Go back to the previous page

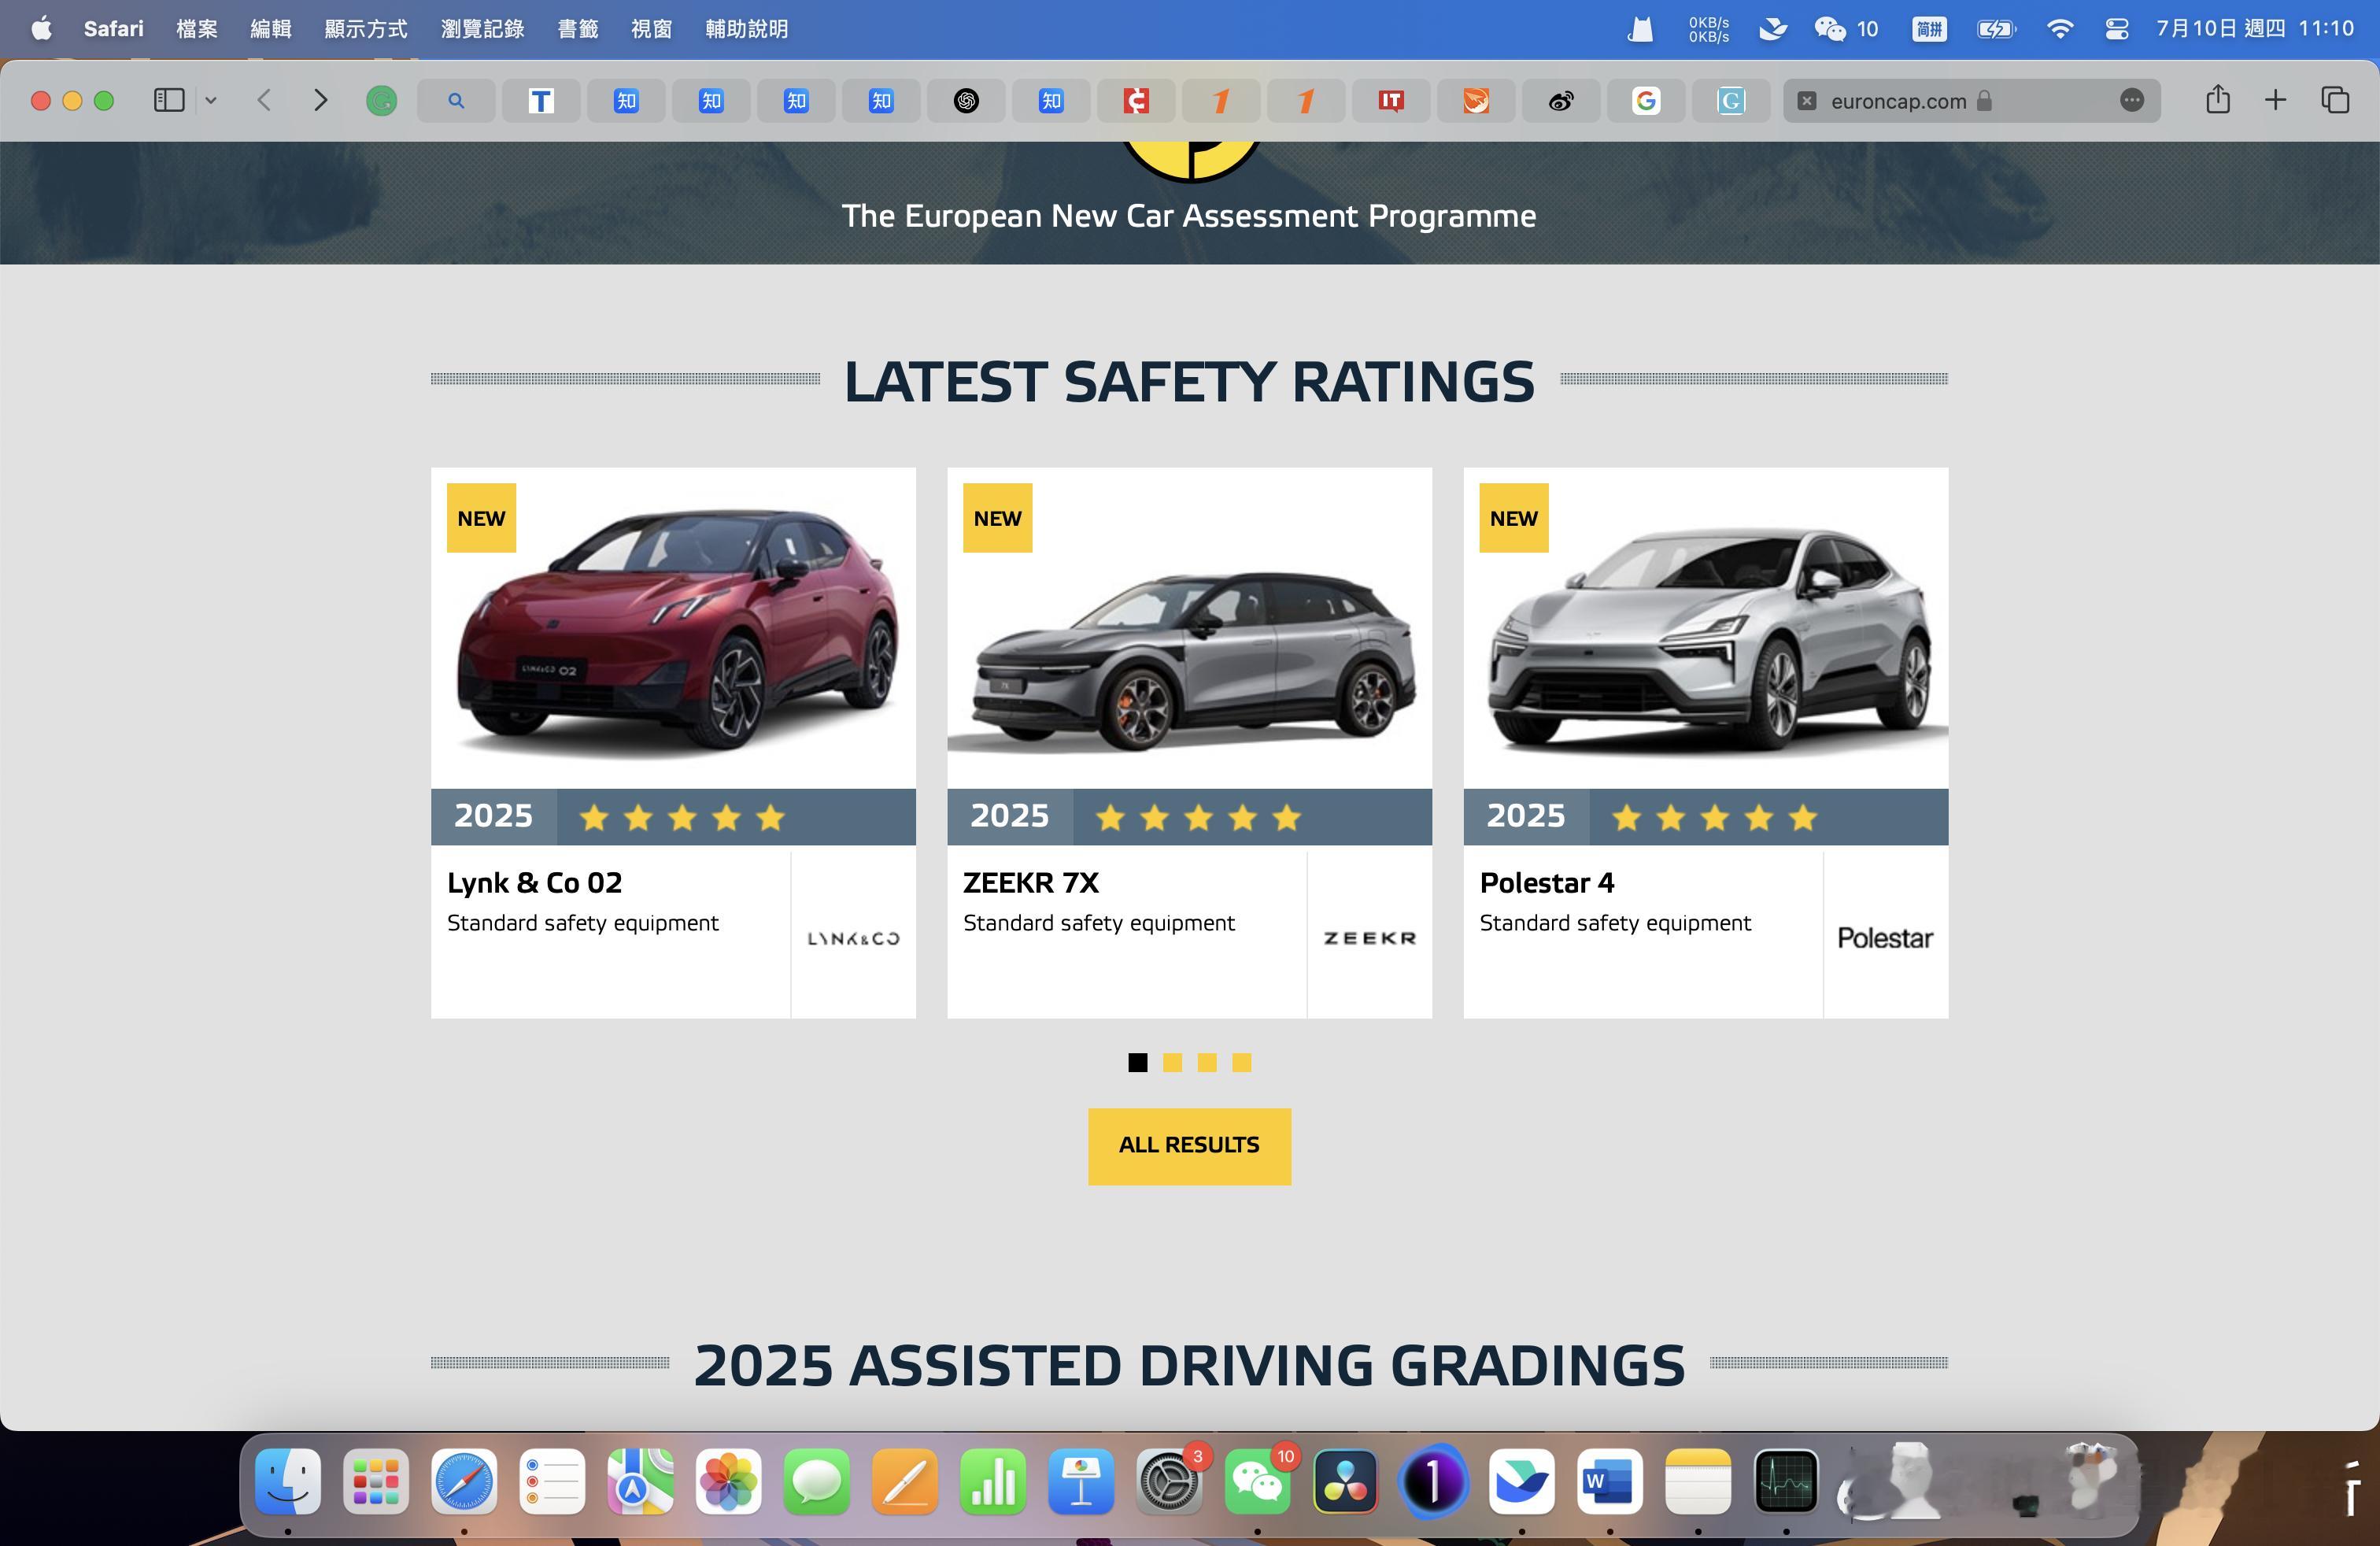click(264, 100)
